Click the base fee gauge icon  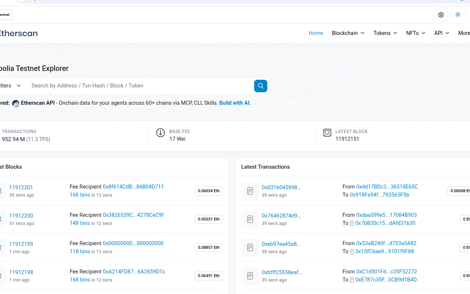160,133
